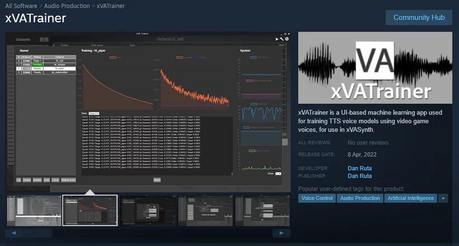Click the Down button below the Queue
This screenshot has width=459, height=246.
pyautogui.click(x=27, y=180)
